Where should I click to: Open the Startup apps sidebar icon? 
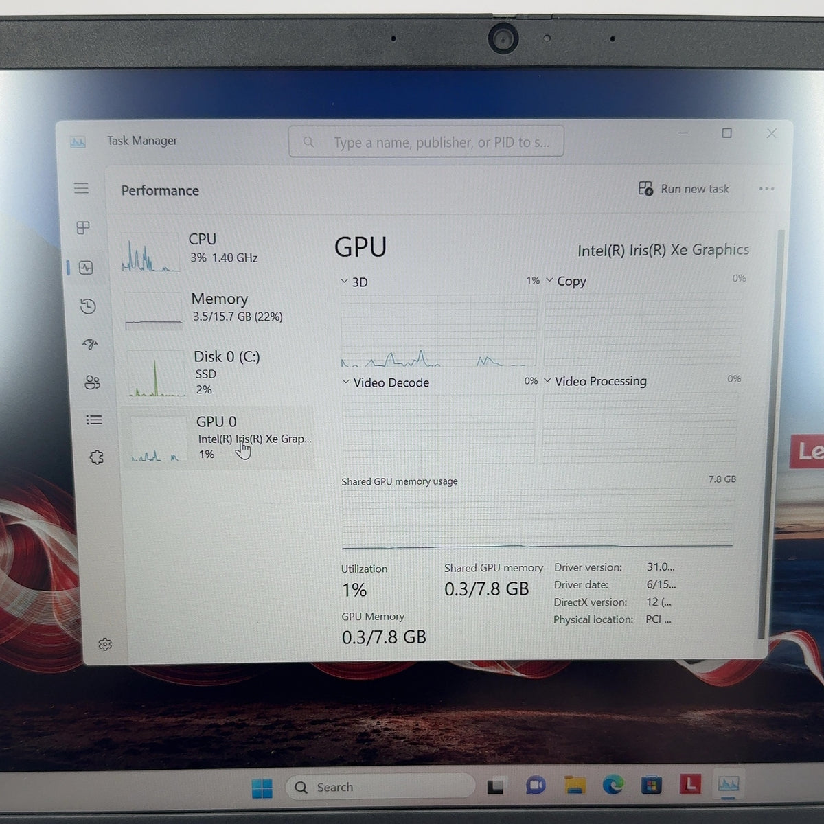[x=90, y=344]
